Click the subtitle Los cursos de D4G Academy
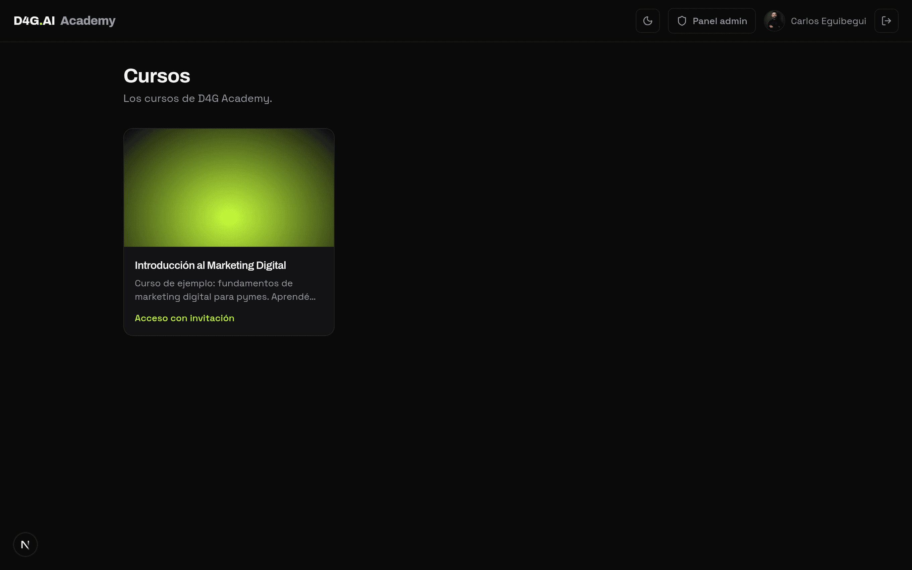This screenshot has height=570, width=912. (x=197, y=98)
